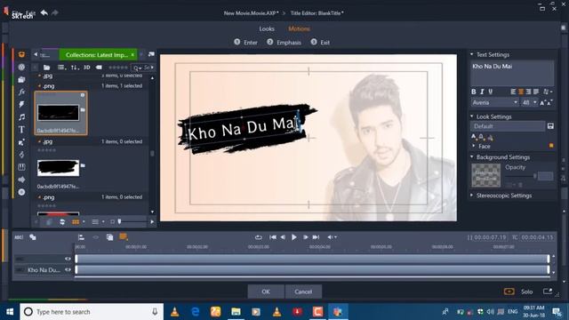Click the shapes icon next to ABC
569x320 pixels.
(x=33, y=237)
